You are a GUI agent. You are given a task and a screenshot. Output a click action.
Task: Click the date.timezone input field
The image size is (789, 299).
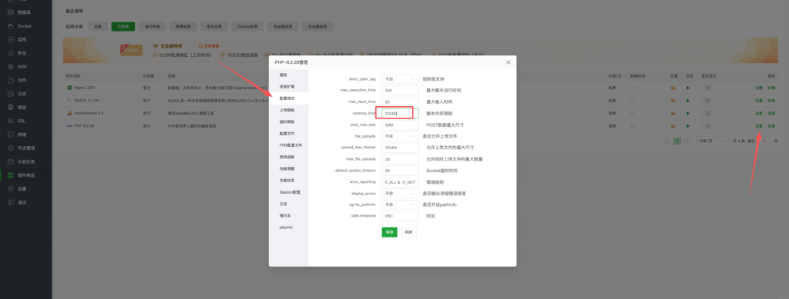pyautogui.click(x=400, y=216)
